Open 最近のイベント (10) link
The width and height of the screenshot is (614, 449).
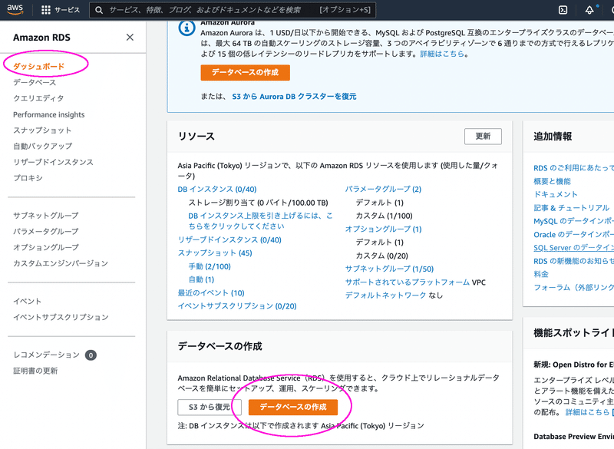[x=210, y=292]
